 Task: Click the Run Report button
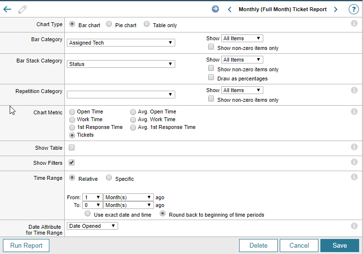(x=26, y=245)
